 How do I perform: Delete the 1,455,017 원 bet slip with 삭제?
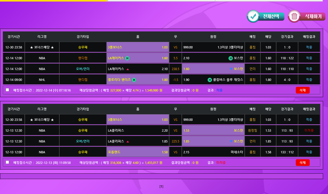pos(302,163)
